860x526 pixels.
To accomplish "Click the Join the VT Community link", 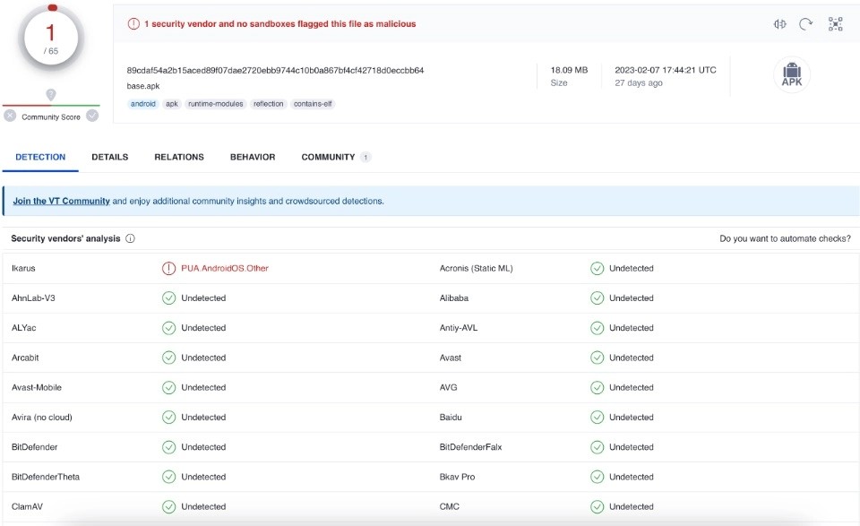I will pos(62,202).
